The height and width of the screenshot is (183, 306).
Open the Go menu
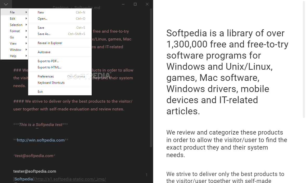pyautogui.click(x=14, y=37)
